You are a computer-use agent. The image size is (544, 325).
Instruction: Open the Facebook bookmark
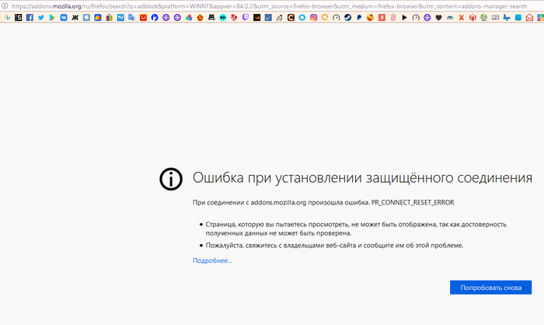tap(30, 17)
